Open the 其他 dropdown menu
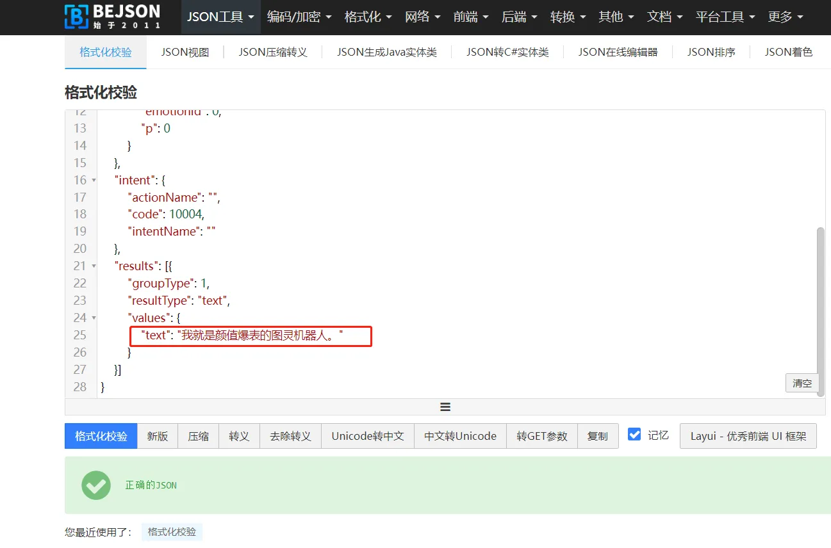Image resolution: width=831 pixels, height=548 pixels. pyautogui.click(x=616, y=17)
